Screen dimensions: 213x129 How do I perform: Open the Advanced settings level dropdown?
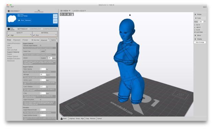point(45,40)
